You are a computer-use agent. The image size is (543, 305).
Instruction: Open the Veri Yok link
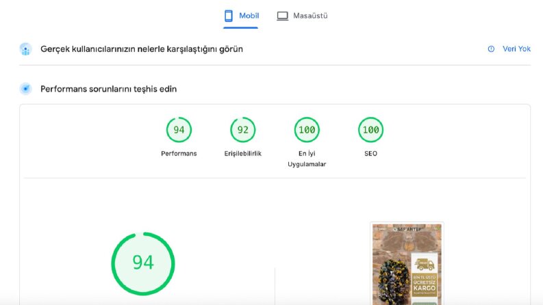516,49
